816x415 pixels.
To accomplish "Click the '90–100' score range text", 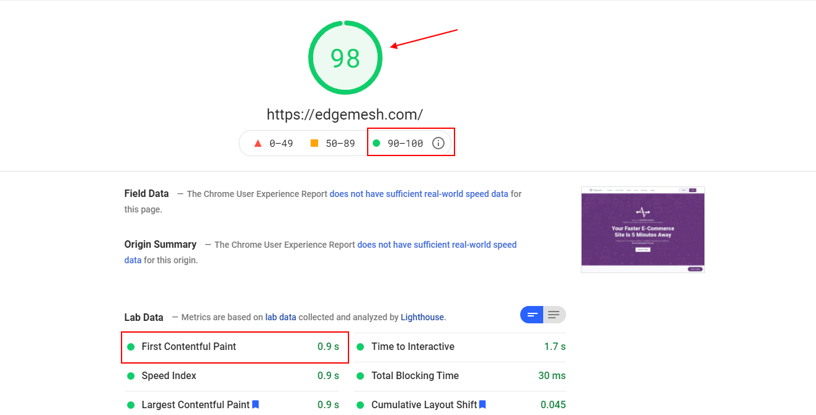I will (406, 143).
